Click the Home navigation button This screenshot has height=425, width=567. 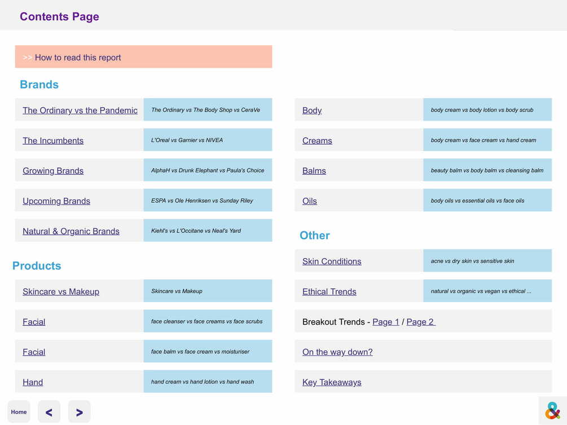[19, 411]
